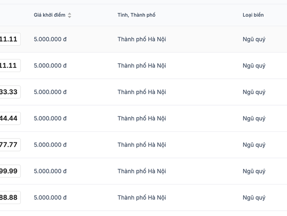Screen dimensions: 287x216
Task: Select Thành phố Hà Nội in the 88.88 row
Action: click(142, 197)
